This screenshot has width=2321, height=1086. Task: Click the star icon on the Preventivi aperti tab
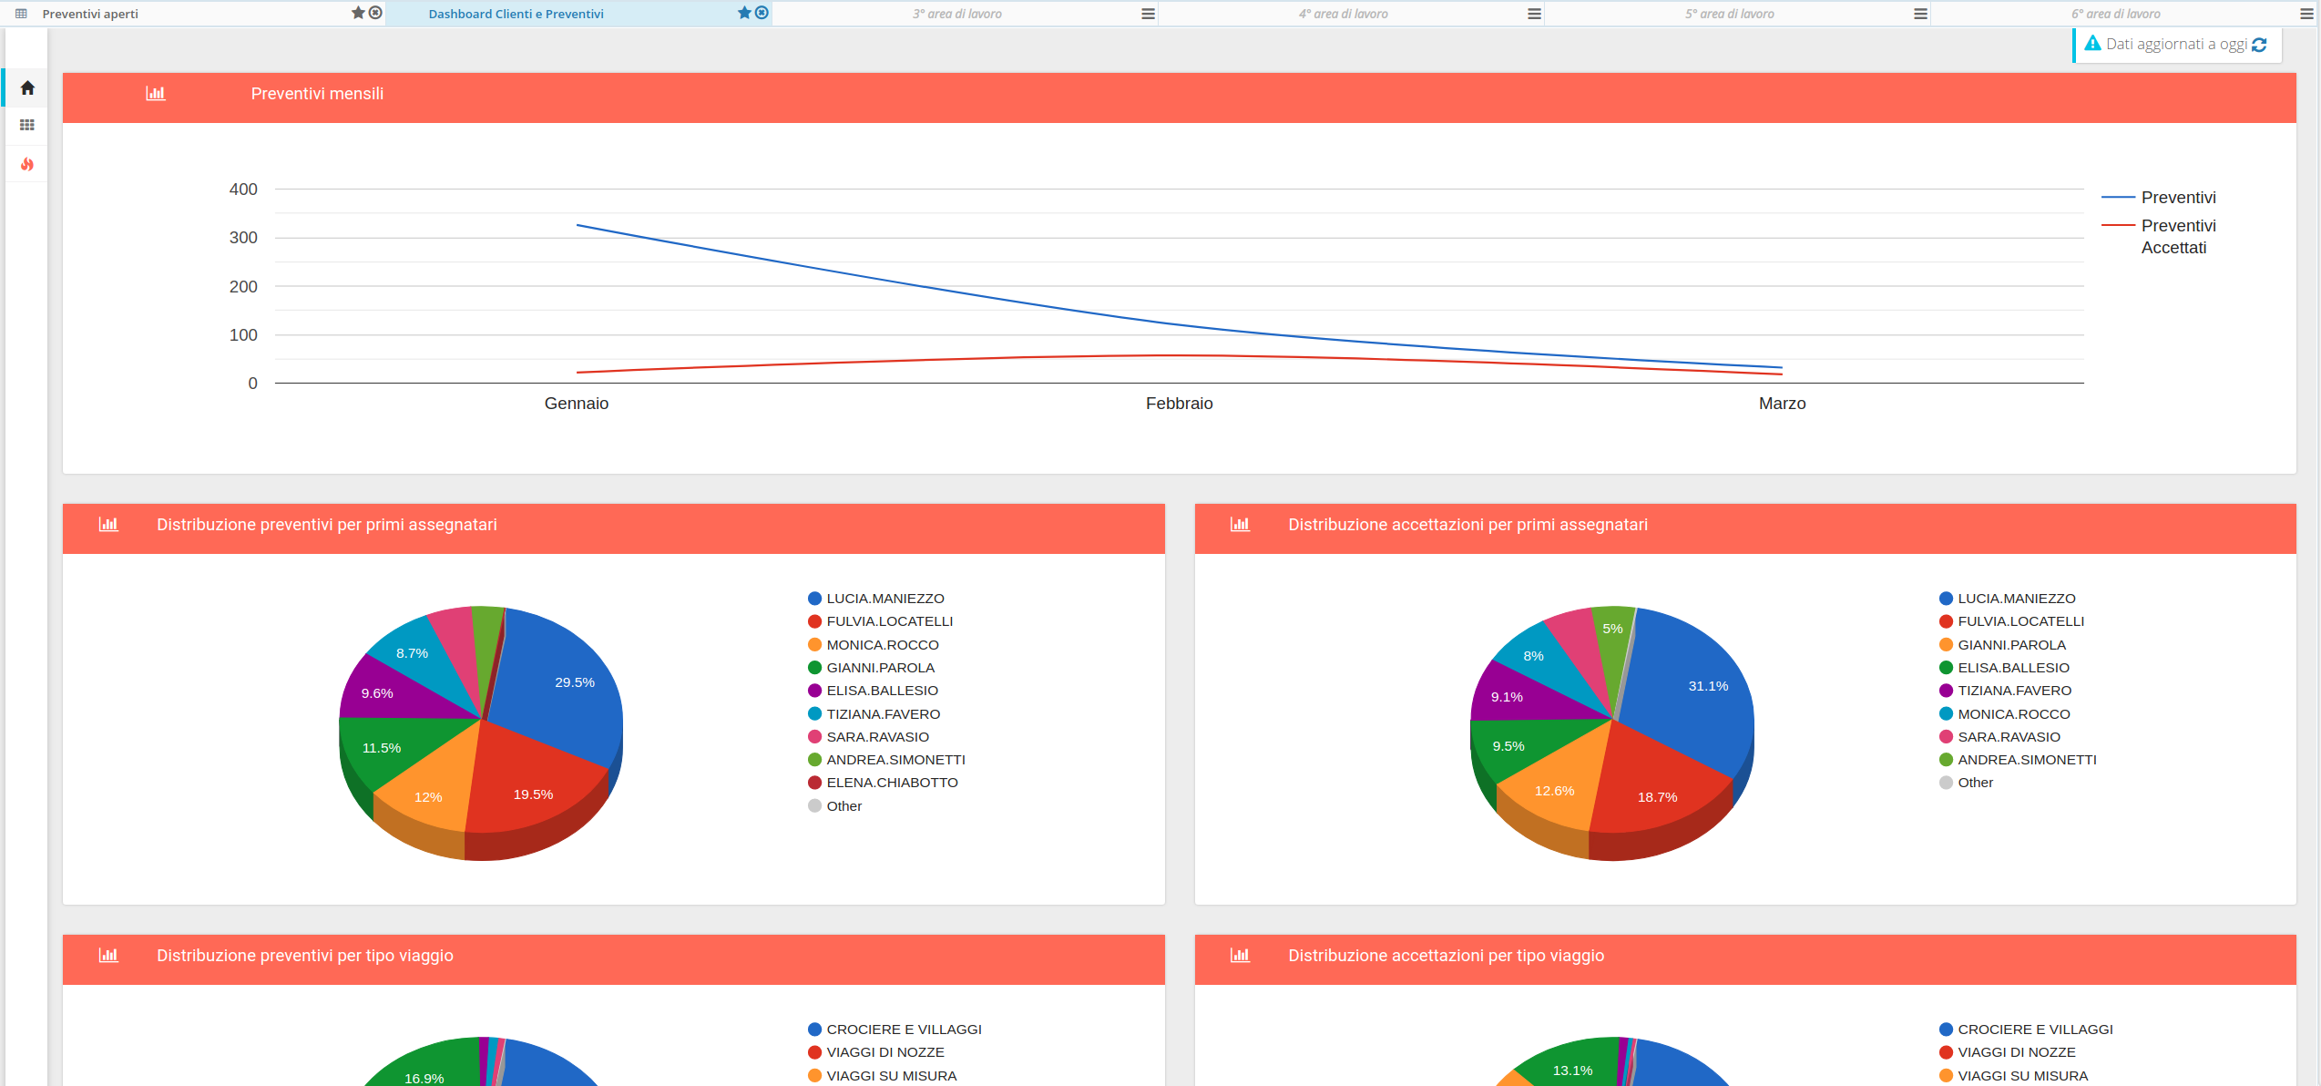pos(358,13)
